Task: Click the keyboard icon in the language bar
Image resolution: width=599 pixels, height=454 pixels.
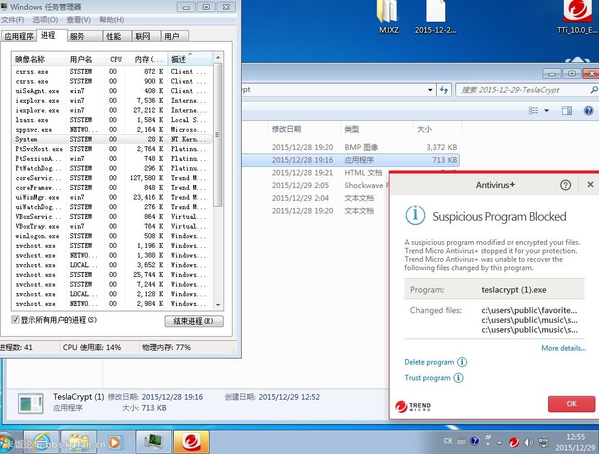Action: coord(462,441)
